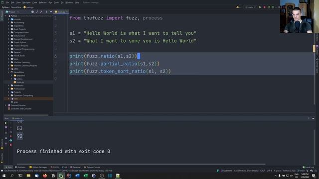Open the Refactor menu

click(43, 2)
